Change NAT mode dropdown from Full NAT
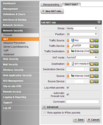Screen dimensions: 103x125 click(82, 57)
